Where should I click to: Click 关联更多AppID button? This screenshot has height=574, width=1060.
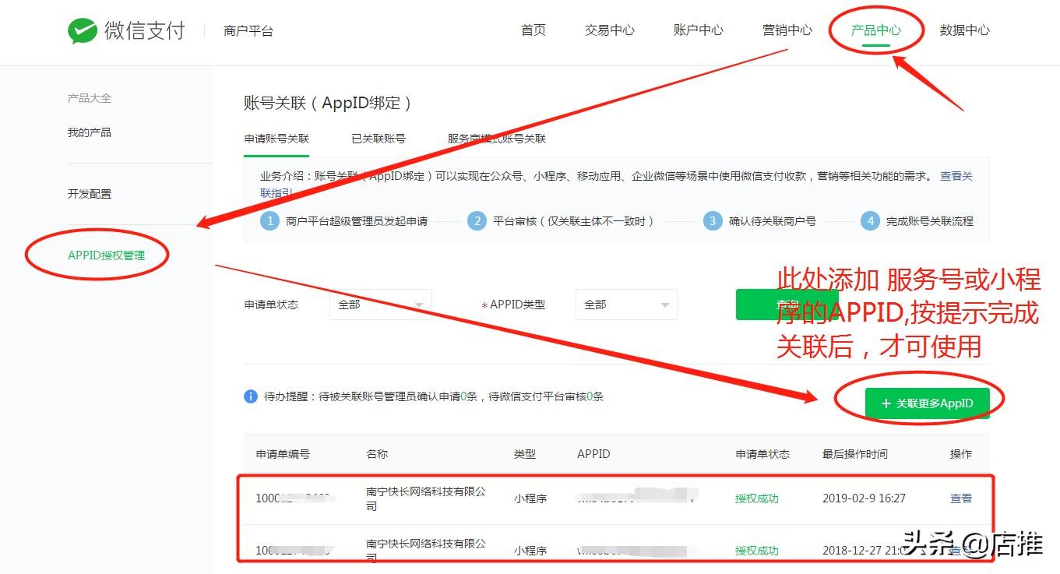(x=927, y=403)
